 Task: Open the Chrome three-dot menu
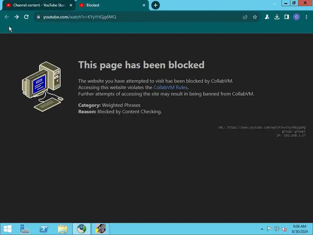point(306,17)
